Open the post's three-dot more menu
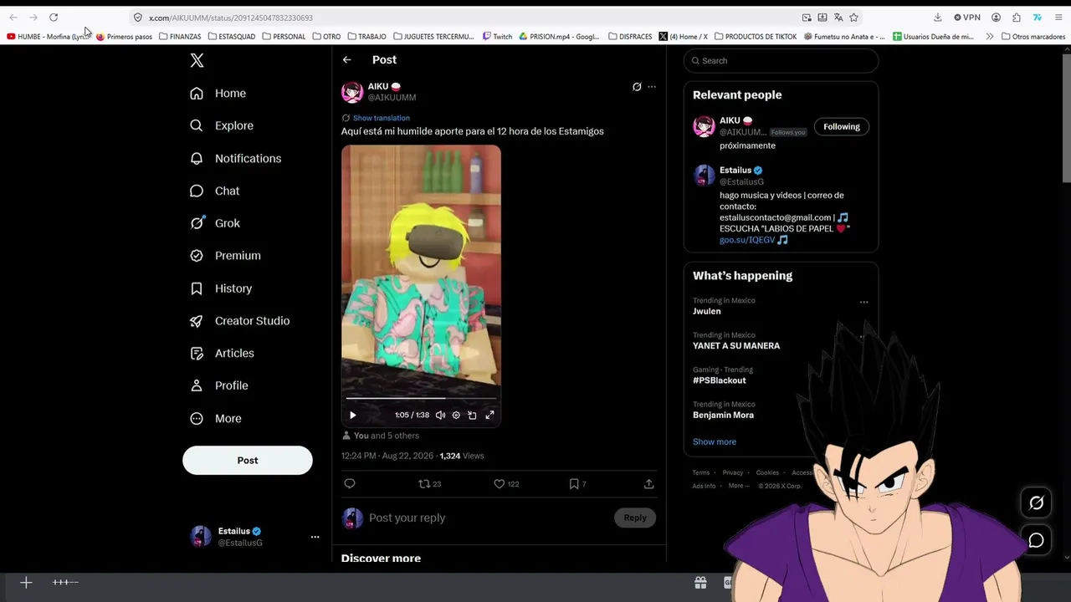Screen dimensions: 1071x602 click(x=652, y=87)
